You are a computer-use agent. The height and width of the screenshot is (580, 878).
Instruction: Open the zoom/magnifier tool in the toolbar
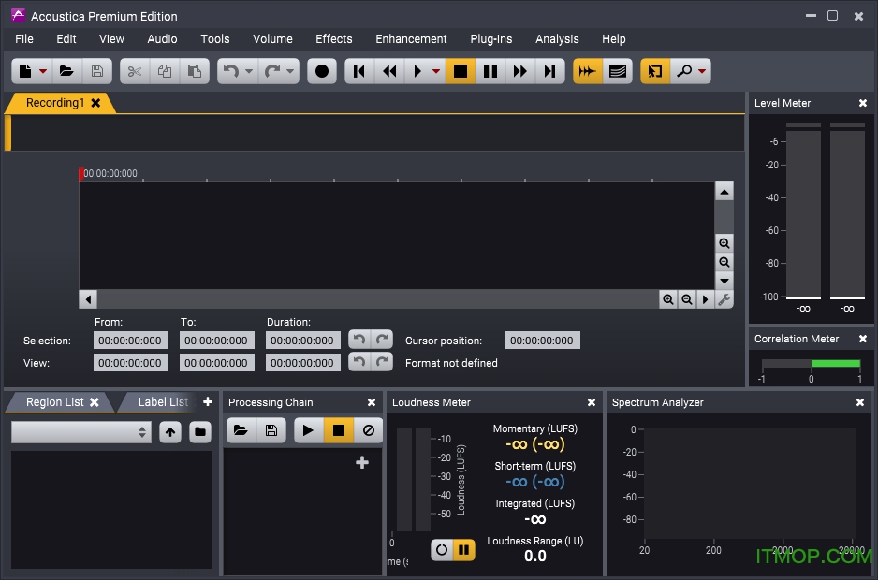tap(686, 70)
